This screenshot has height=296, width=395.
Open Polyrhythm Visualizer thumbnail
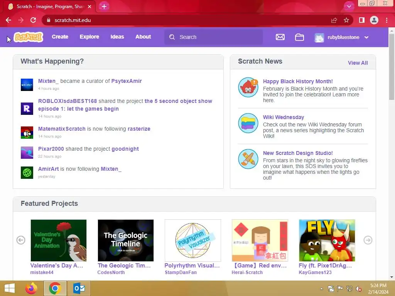(193, 240)
